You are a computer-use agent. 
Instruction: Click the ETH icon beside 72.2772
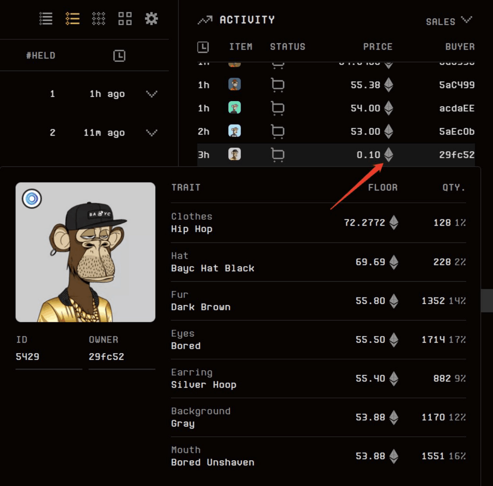394,222
